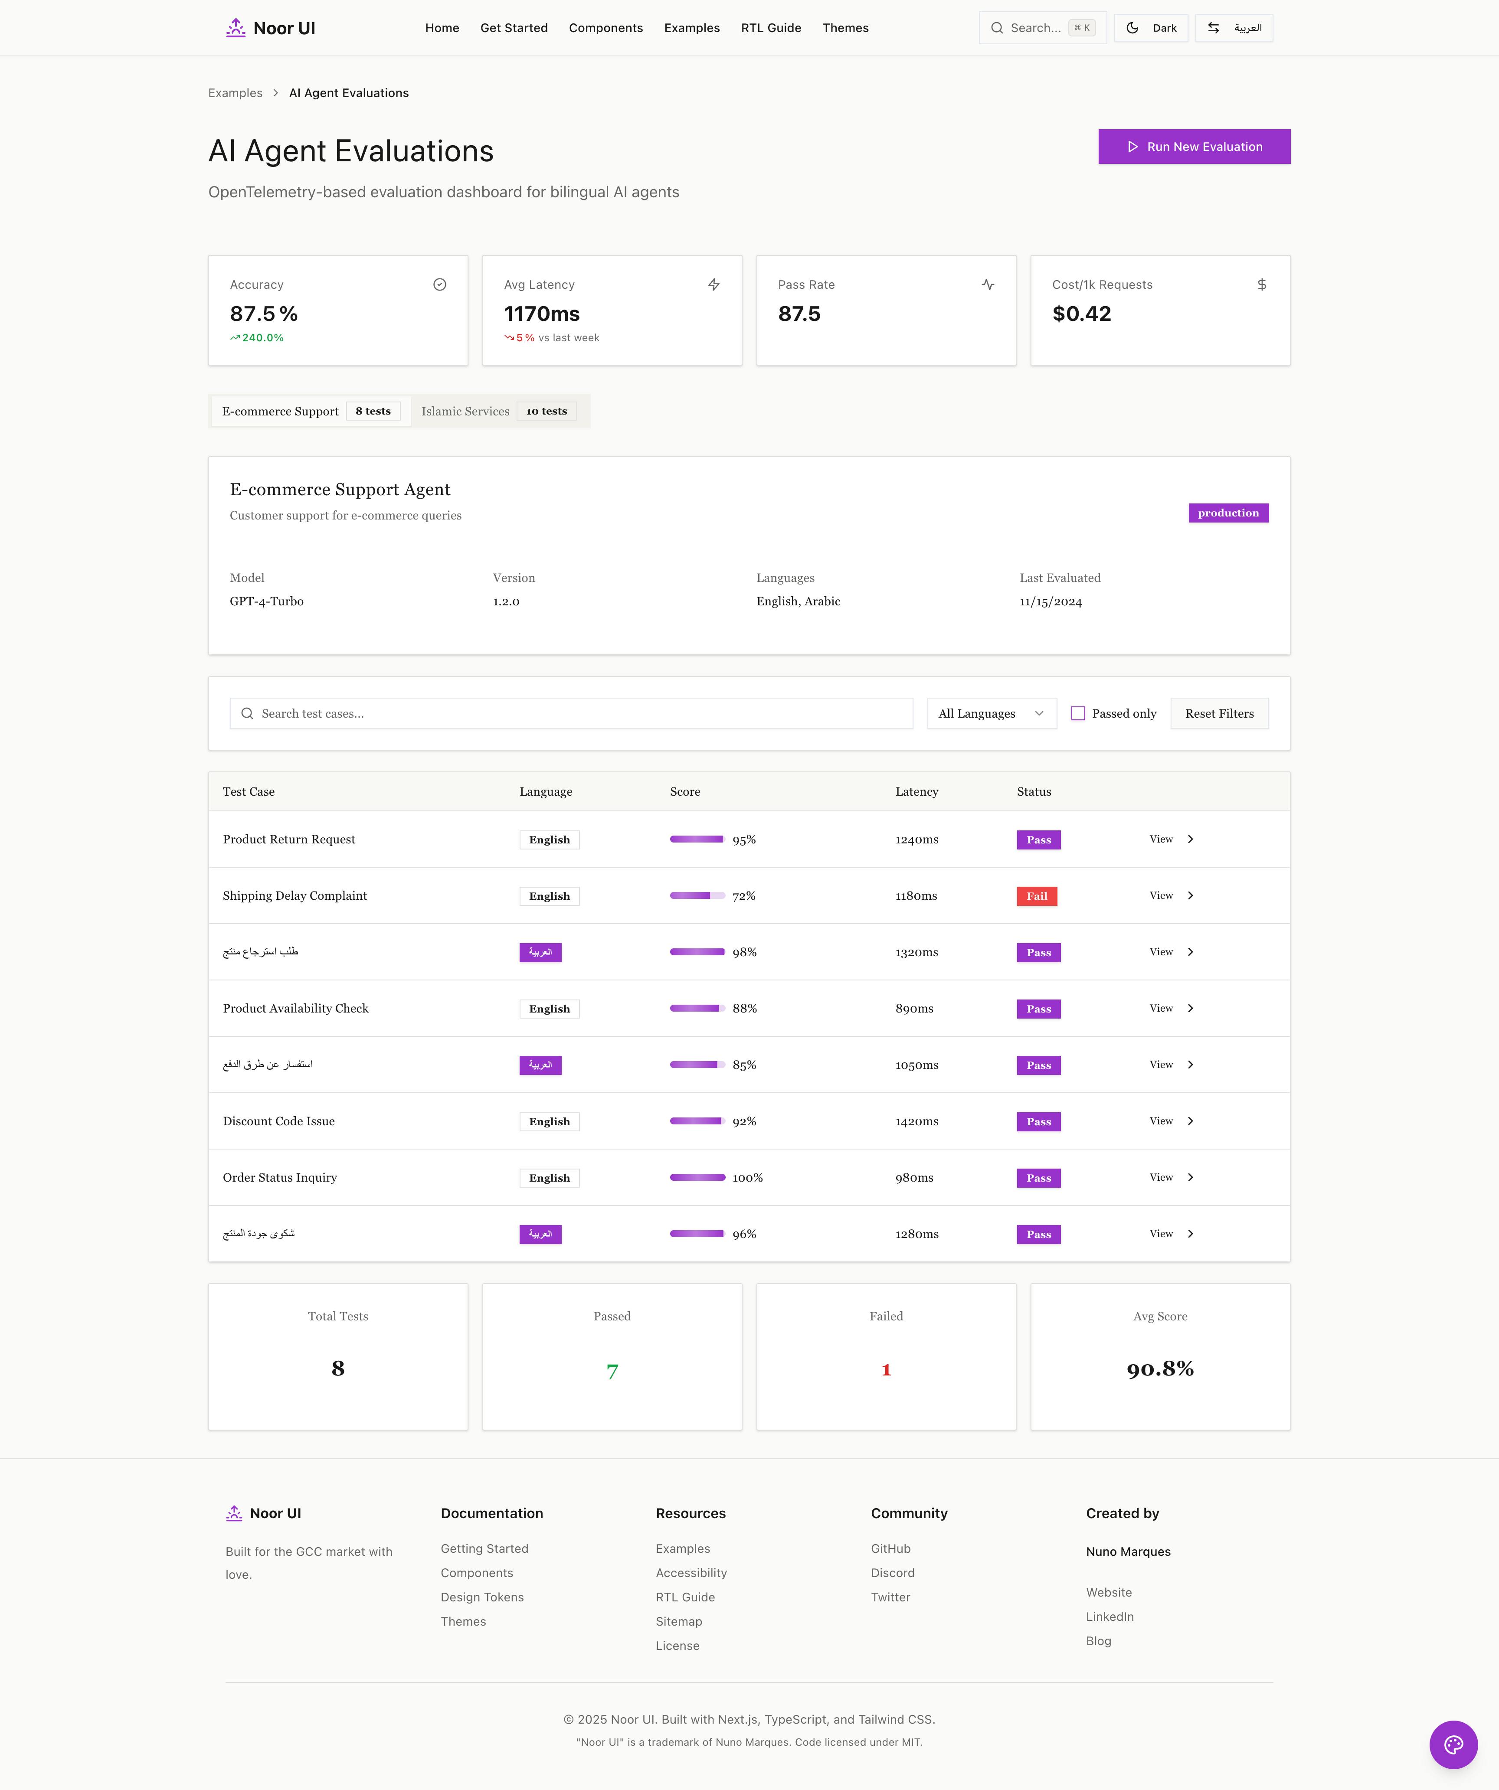Click Reset Filters button
Viewport: 1499px width, 1790px height.
(x=1218, y=713)
